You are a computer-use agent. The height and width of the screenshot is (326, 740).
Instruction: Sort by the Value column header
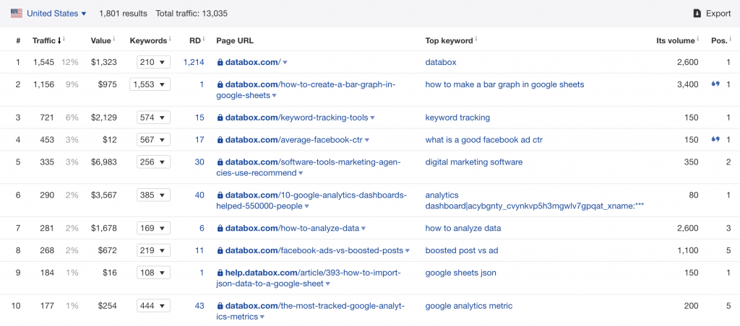(101, 41)
